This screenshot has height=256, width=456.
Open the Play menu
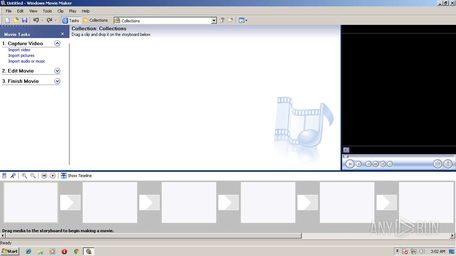click(x=73, y=11)
